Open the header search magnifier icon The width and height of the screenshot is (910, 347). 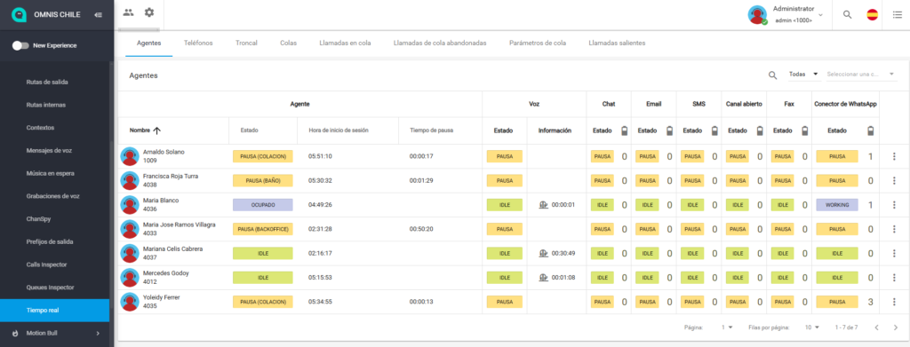click(847, 14)
